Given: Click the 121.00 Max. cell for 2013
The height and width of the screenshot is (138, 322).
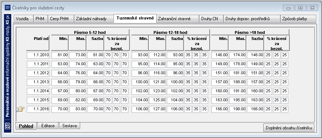Looking at the screenshot, I should pyautogui.click(x=157, y=82).
